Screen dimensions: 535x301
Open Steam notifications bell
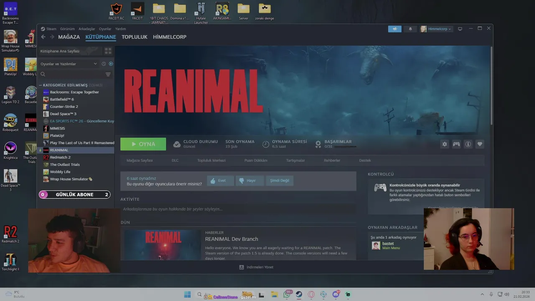point(410,29)
